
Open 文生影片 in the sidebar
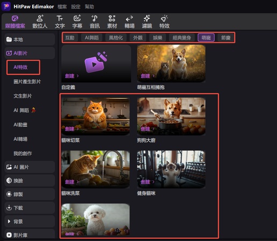[x=23, y=96]
